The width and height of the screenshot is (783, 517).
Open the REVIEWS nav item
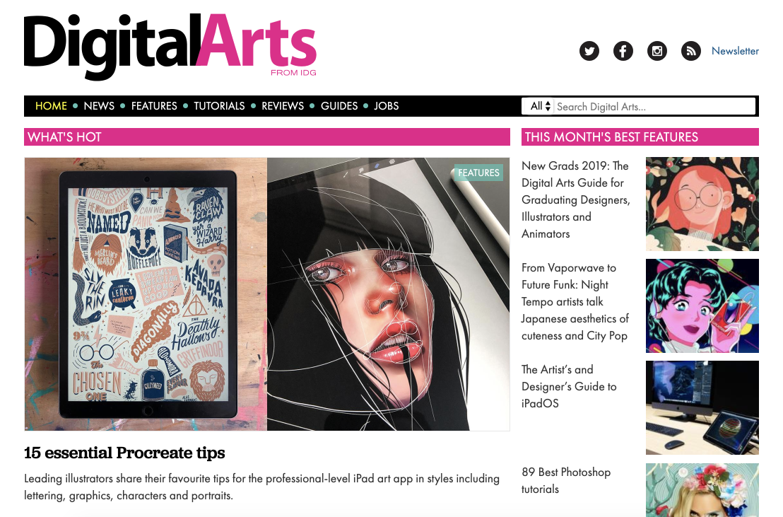(x=283, y=106)
